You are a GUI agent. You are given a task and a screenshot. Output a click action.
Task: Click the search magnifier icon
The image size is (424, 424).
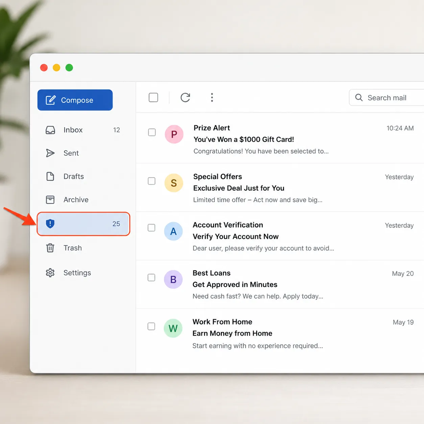pos(359,98)
